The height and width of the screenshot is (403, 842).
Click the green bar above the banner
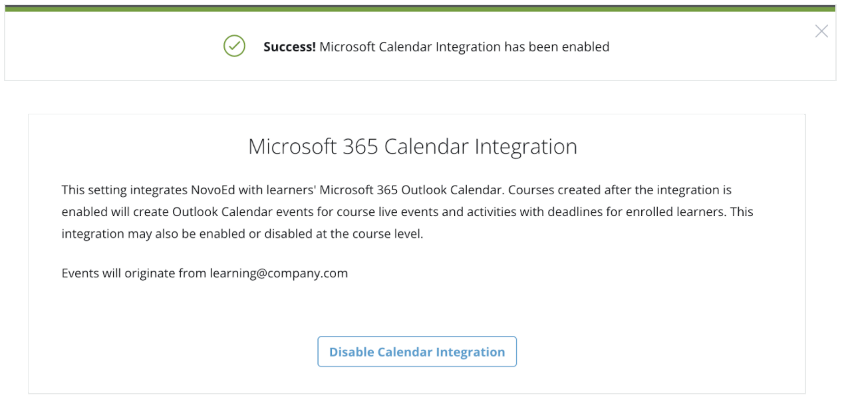(x=420, y=9)
